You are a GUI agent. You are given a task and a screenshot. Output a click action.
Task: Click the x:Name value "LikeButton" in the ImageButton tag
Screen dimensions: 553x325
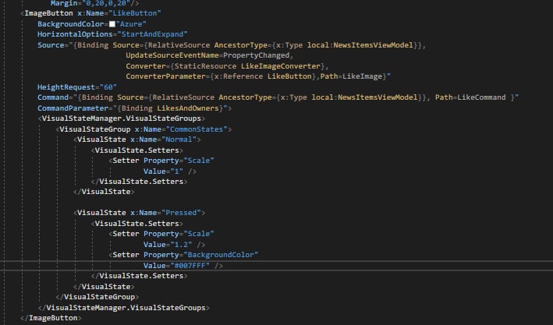[x=135, y=13]
